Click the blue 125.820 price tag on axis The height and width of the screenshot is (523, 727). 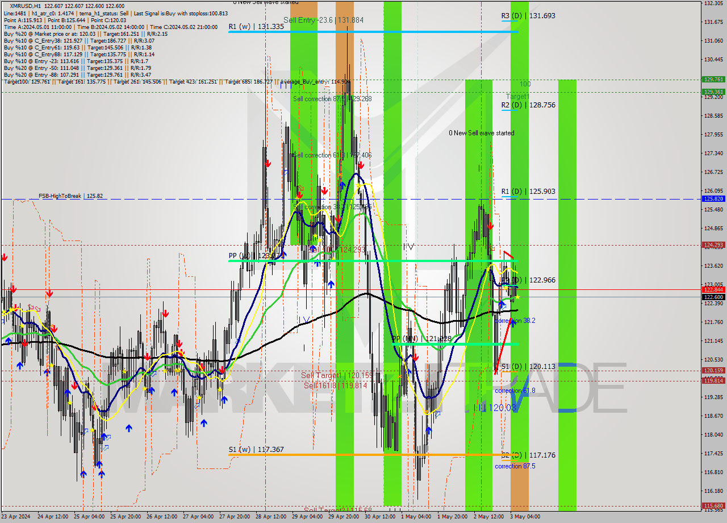tap(713, 199)
